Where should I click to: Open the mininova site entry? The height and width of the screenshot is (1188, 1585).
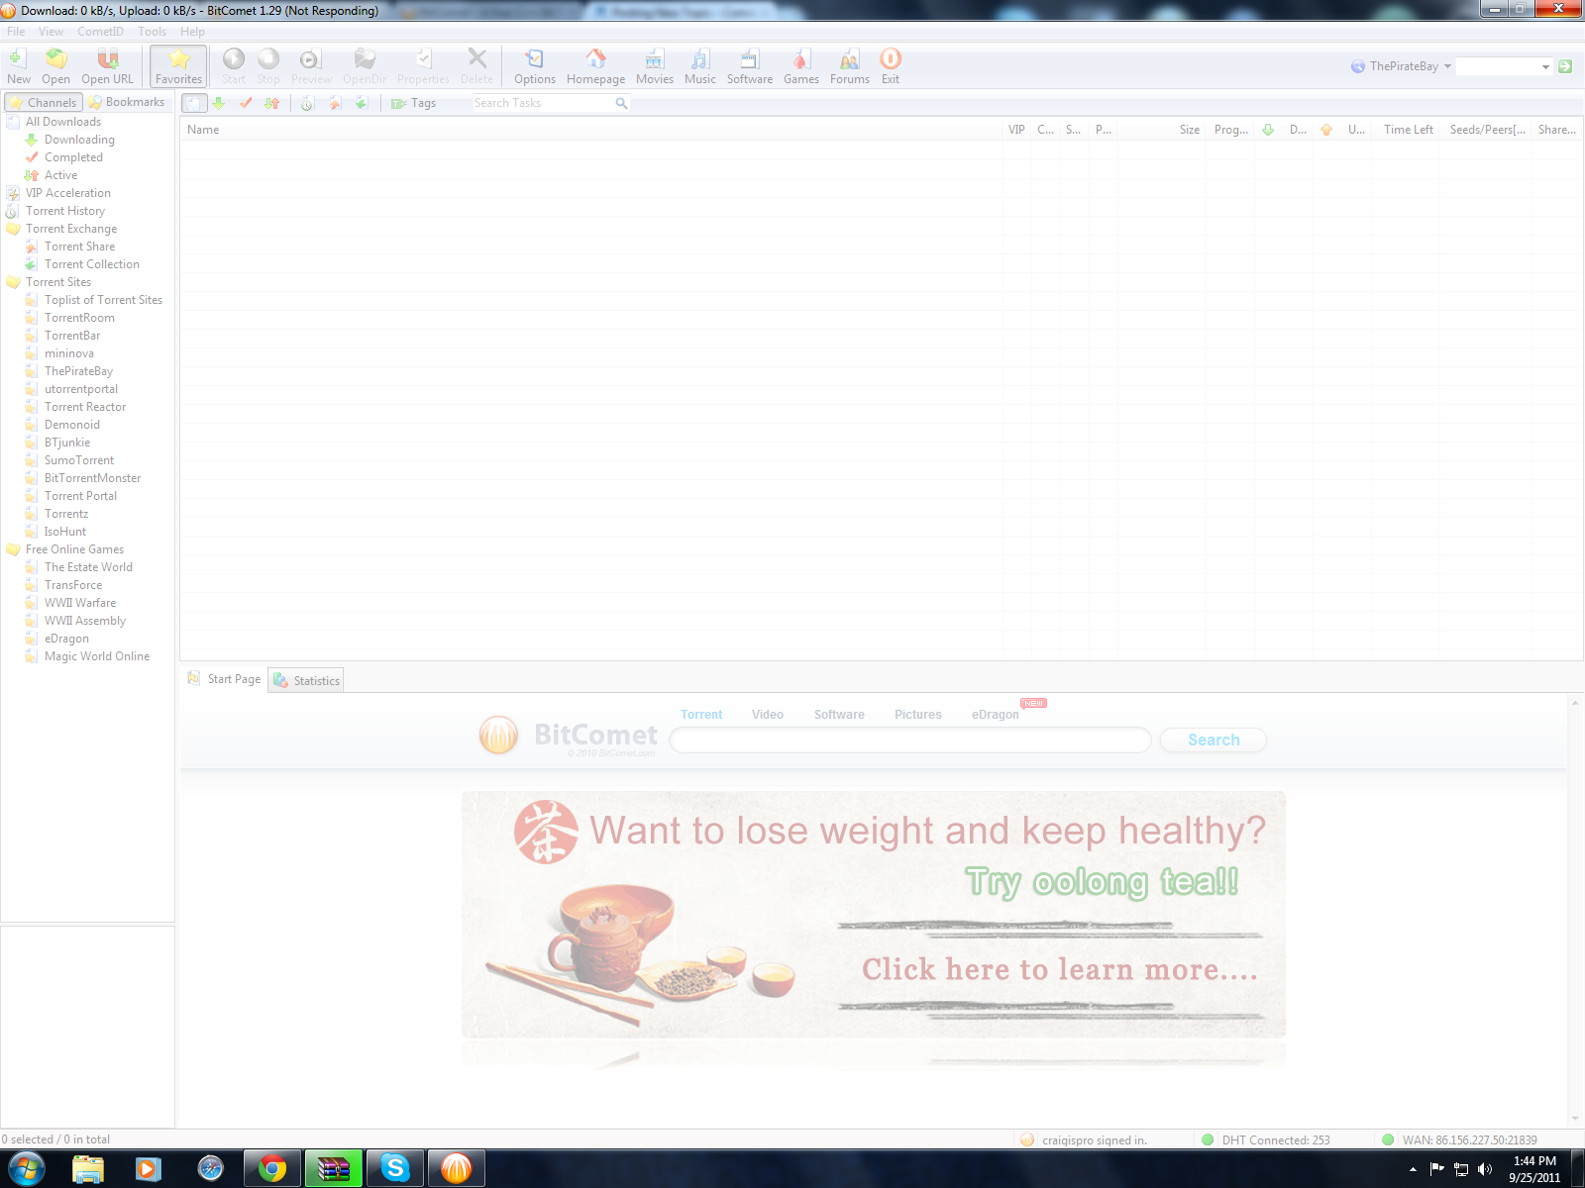pyautogui.click(x=68, y=353)
